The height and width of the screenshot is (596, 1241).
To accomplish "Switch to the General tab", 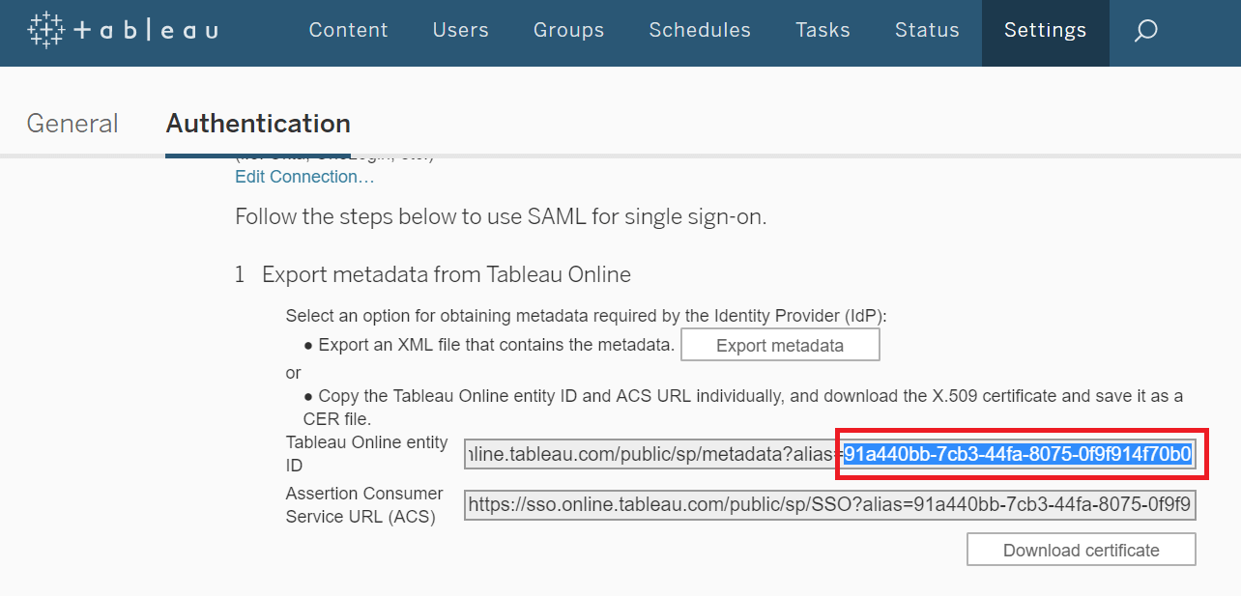I will coord(72,124).
